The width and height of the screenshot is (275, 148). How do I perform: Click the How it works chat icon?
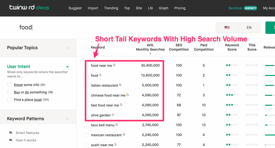(11, 140)
